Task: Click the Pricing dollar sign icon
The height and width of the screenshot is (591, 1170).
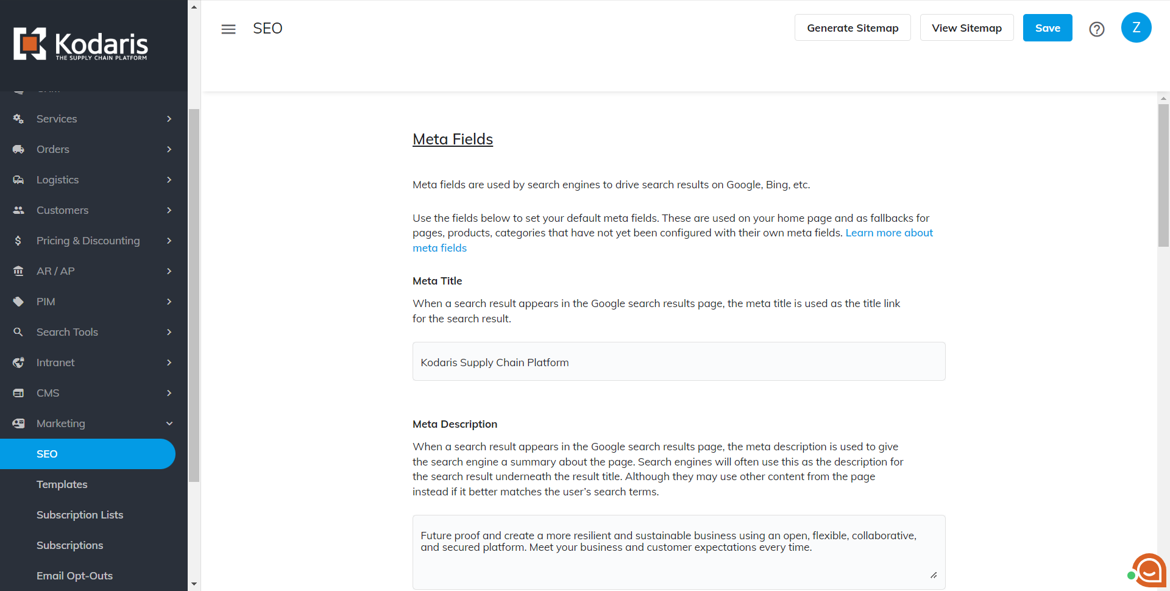Action: coord(18,241)
